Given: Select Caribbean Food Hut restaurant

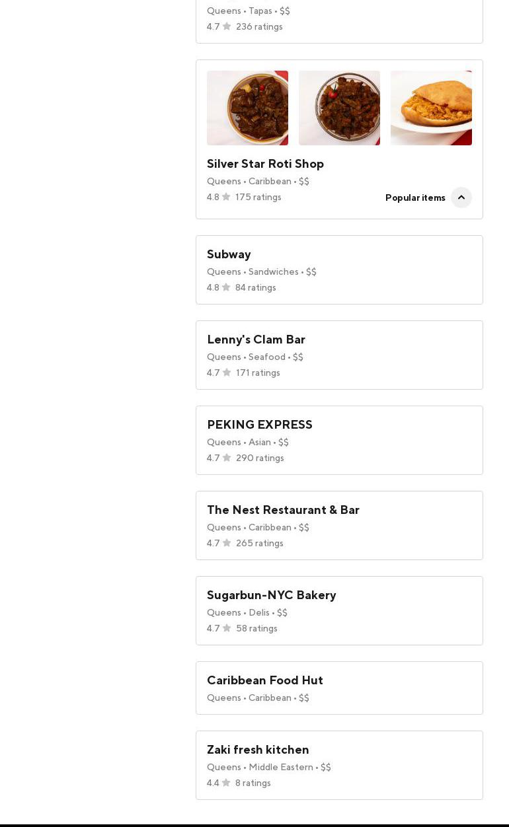Looking at the screenshot, I should pos(264,680).
